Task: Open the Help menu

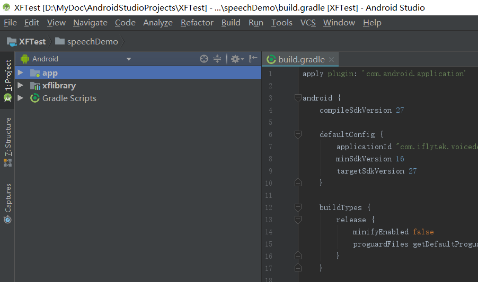Action: (372, 23)
